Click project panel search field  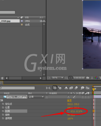8,12
